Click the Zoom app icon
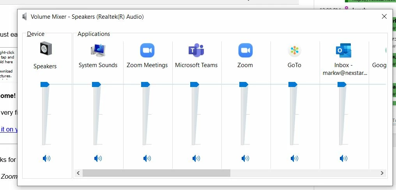Viewport: 396px width, 190px height. tap(245, 50)
